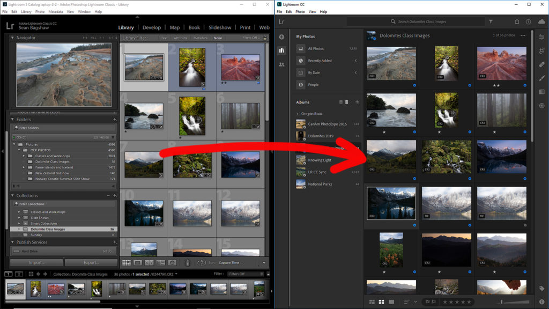Screen dimensions: 549x309
Task: Select the Radial Gradient tool in Lightroom CC
Action: click(541, 106)
